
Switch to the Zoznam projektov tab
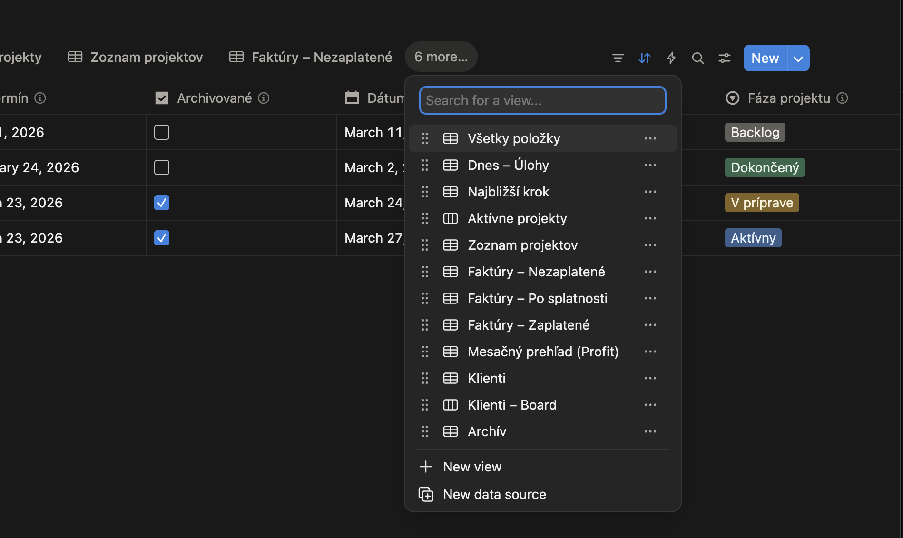click(146, 57)
